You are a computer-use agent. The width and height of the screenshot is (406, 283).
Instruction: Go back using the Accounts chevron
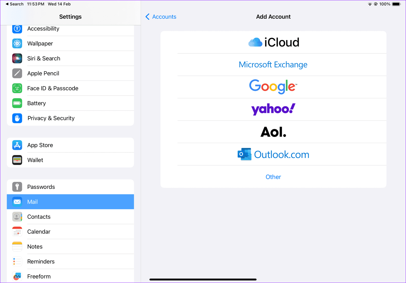click(147, 17)
